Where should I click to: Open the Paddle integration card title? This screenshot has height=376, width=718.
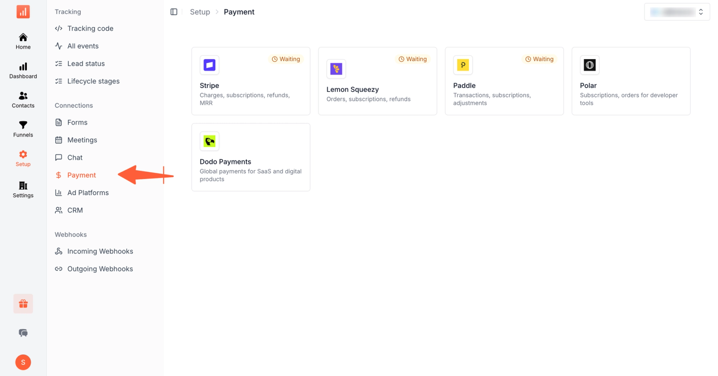click(x=464, y=85)
